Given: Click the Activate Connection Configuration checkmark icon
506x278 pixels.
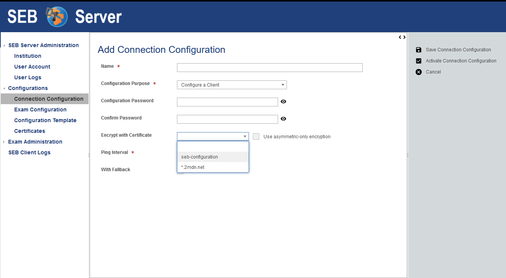Looking at the screenshot, I should (x=419, y=61).
